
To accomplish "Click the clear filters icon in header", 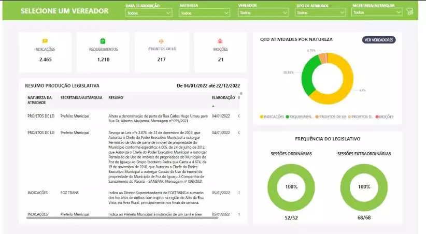I will pyautogui.click(x=410, y=12).
